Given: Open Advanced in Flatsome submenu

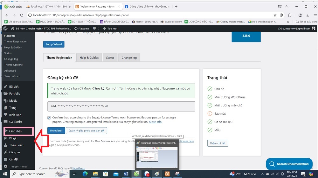Looking at the screenshot, I should tap(10, 71).
